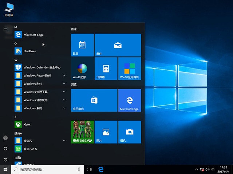Image resolution: width=233 pixels, height=174 pixels.
Task: Show hidden system tray icons
Action: point(197,169)
